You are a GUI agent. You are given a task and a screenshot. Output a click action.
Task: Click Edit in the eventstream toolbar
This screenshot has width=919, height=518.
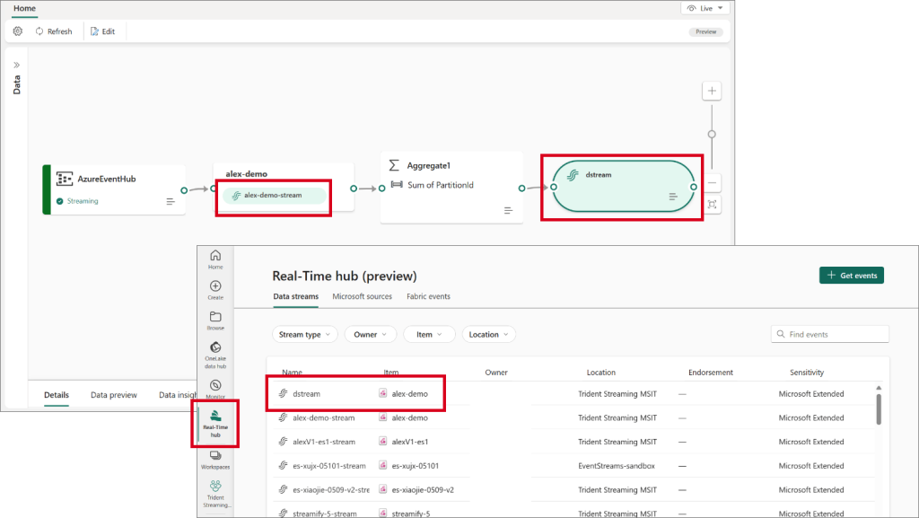click(102, 31)
